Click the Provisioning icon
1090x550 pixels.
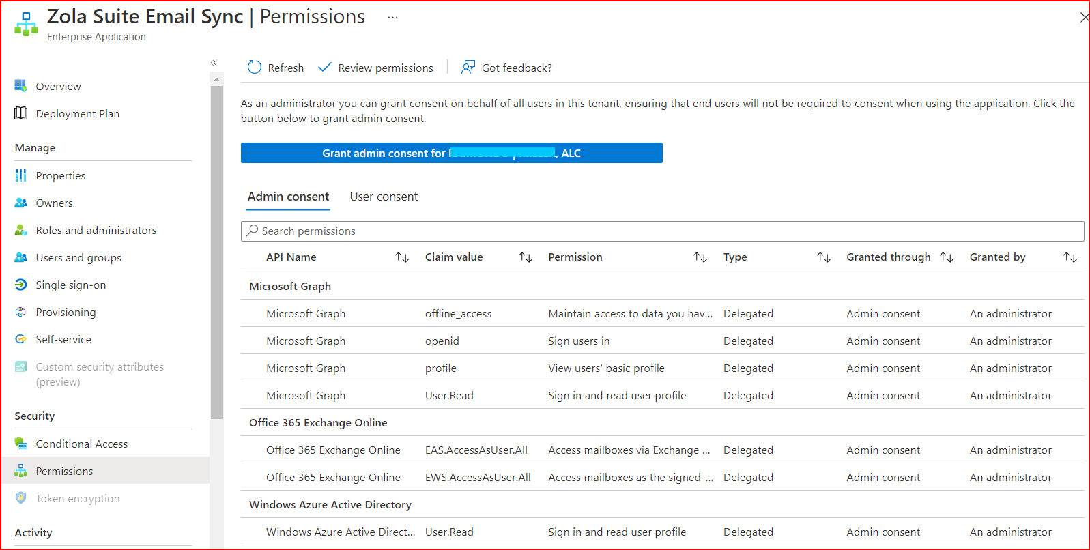pos(20,312)
